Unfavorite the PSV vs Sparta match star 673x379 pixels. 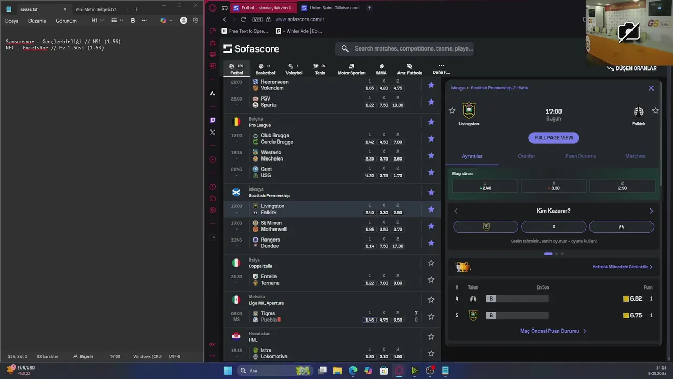click(431, 102)
